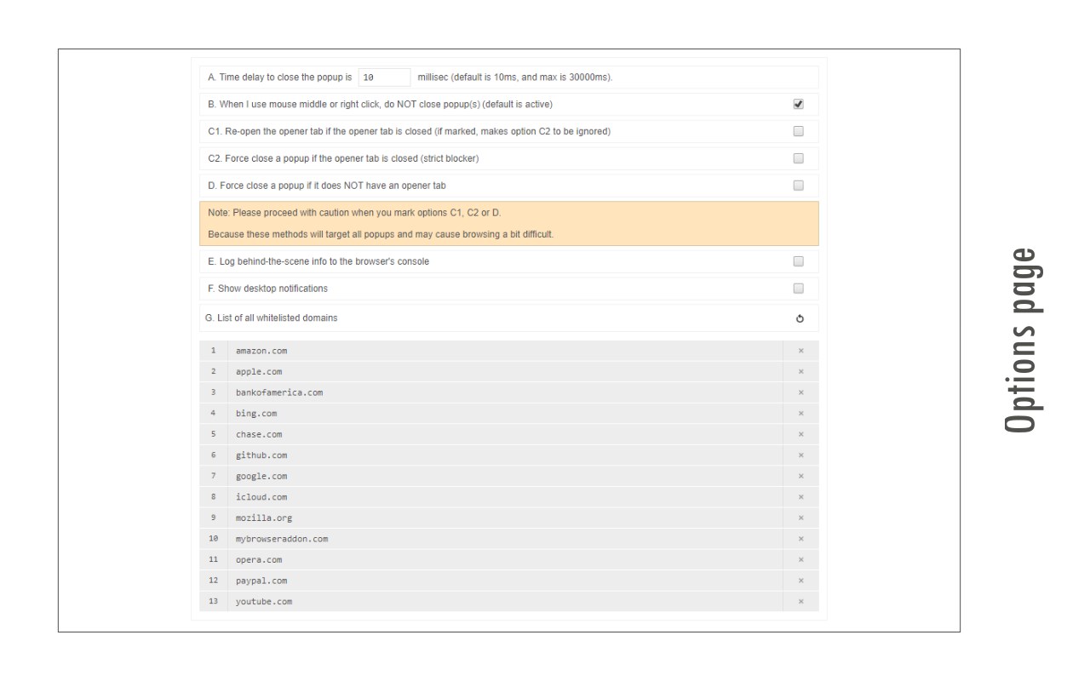1090x681 pixels.
Task: Click the time delay millisecond input
Action: [x=384, y=77]
